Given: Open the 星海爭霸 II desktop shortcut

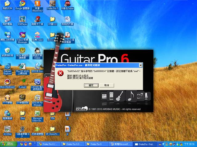Looking at the screenshot, I should [x=22, y=132].
